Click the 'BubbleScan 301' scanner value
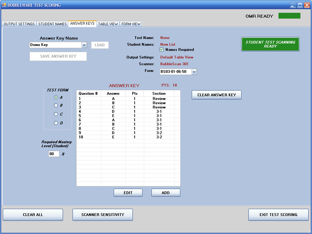 pos(174,64)
